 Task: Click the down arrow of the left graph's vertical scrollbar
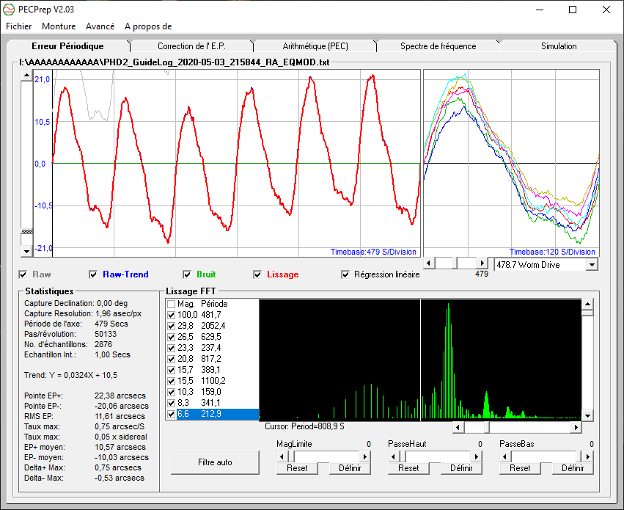pos(28,251)
